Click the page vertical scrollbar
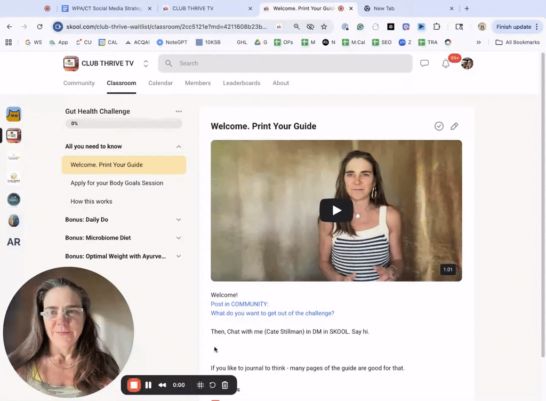546x401 pixels. tap(542, 205)
